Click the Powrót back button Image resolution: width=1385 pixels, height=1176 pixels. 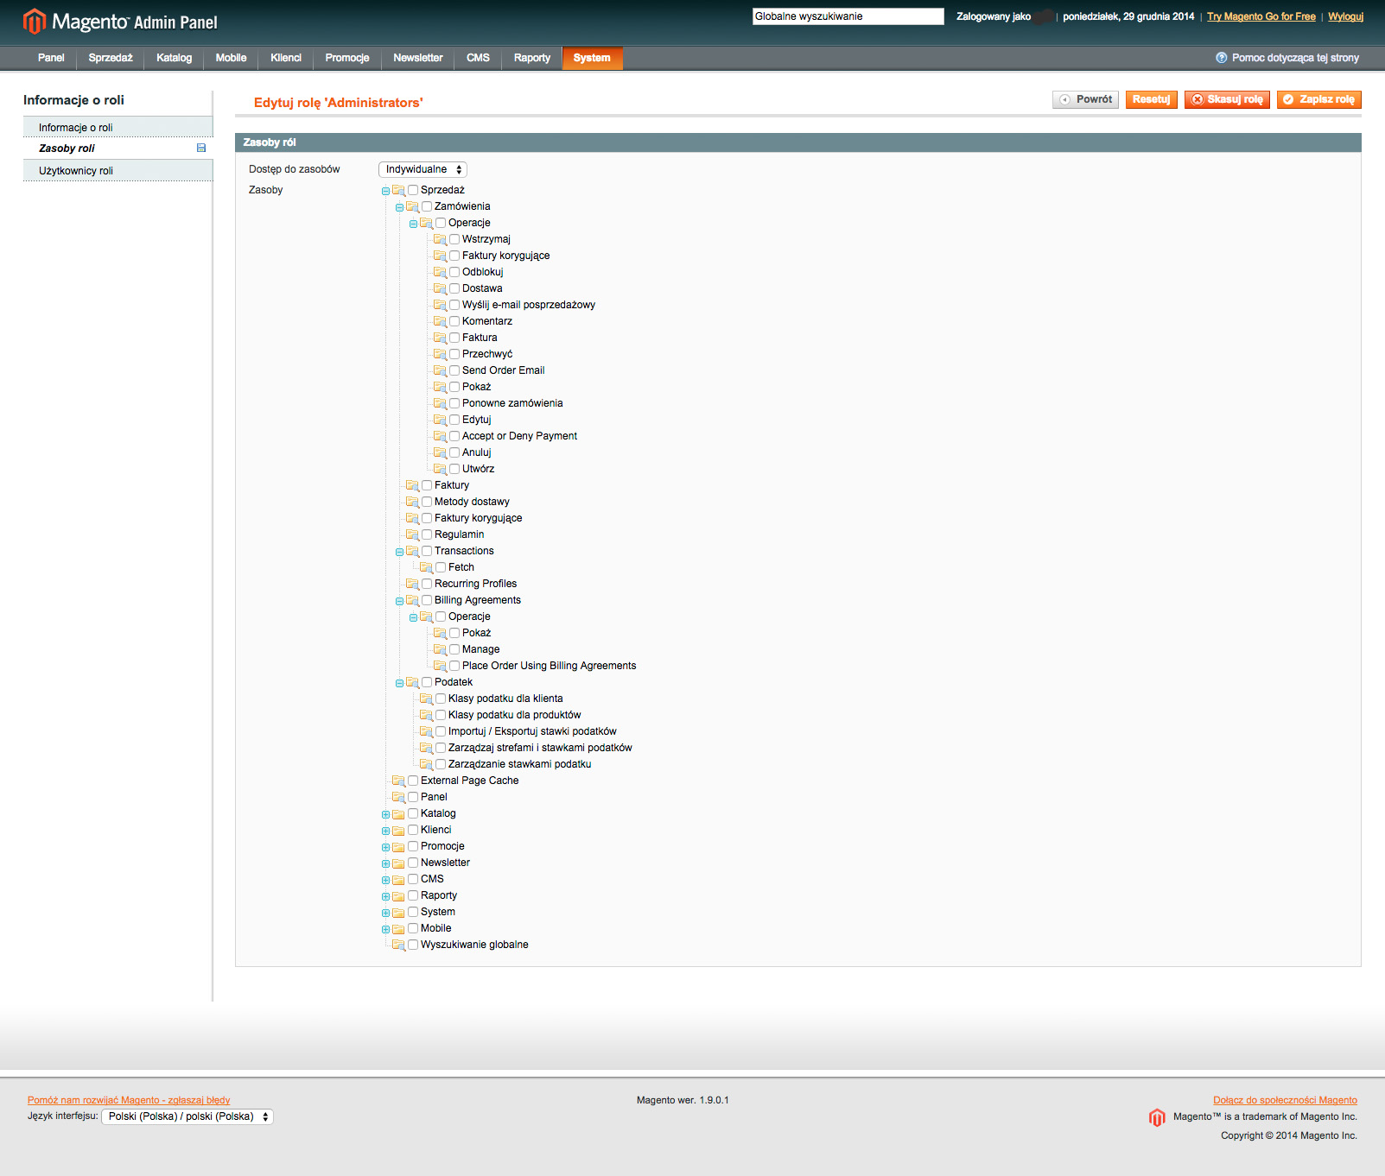pyautogui.click(x=1085, y=99)
